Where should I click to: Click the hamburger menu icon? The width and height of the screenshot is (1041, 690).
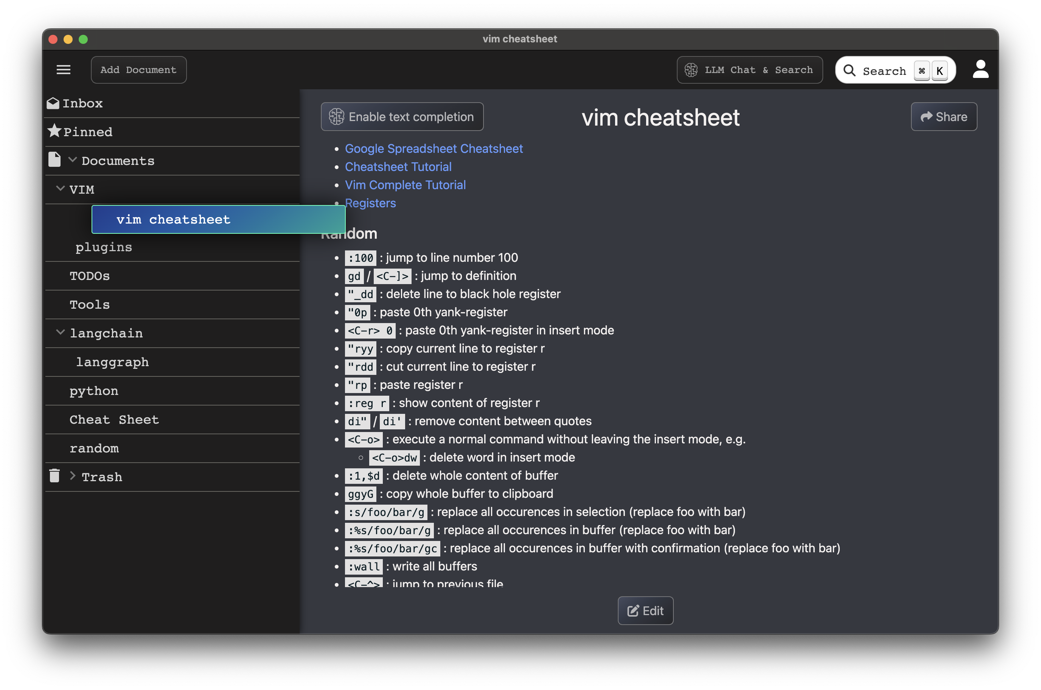(x=63, y=70)
